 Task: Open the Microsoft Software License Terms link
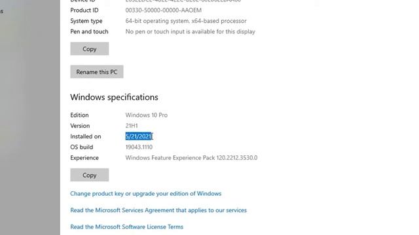pyautogui.click(x=126, y=227)
